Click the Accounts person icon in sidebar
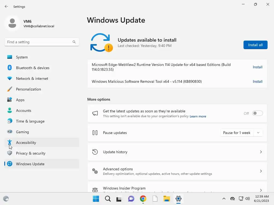Viewport: 274px width, 205px height. pyautogui.click(x=10, y=110)
